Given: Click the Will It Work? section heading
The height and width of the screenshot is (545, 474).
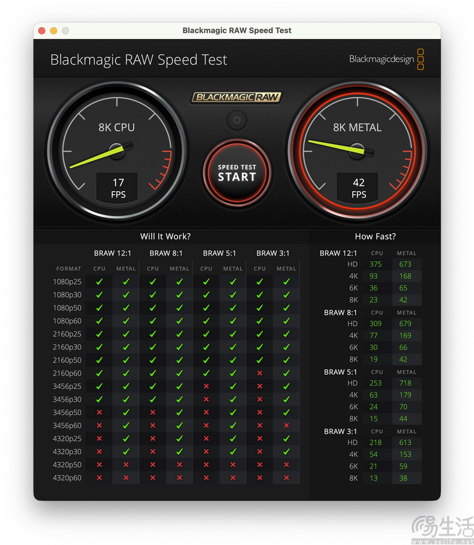Looking at the screenshot, I should point(166,236).
